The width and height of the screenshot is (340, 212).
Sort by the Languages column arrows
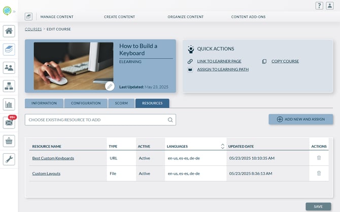point(222,146)
